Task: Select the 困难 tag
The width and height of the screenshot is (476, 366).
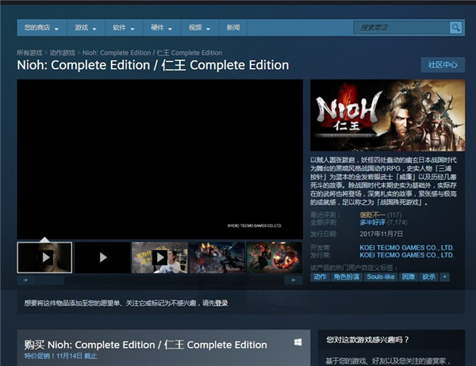Action: point(409,276)
